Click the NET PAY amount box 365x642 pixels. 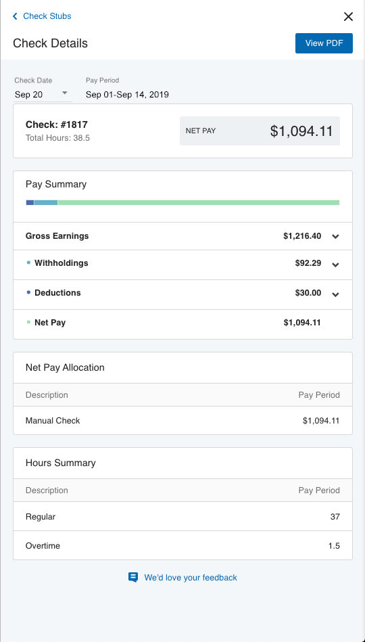point(260,131)
